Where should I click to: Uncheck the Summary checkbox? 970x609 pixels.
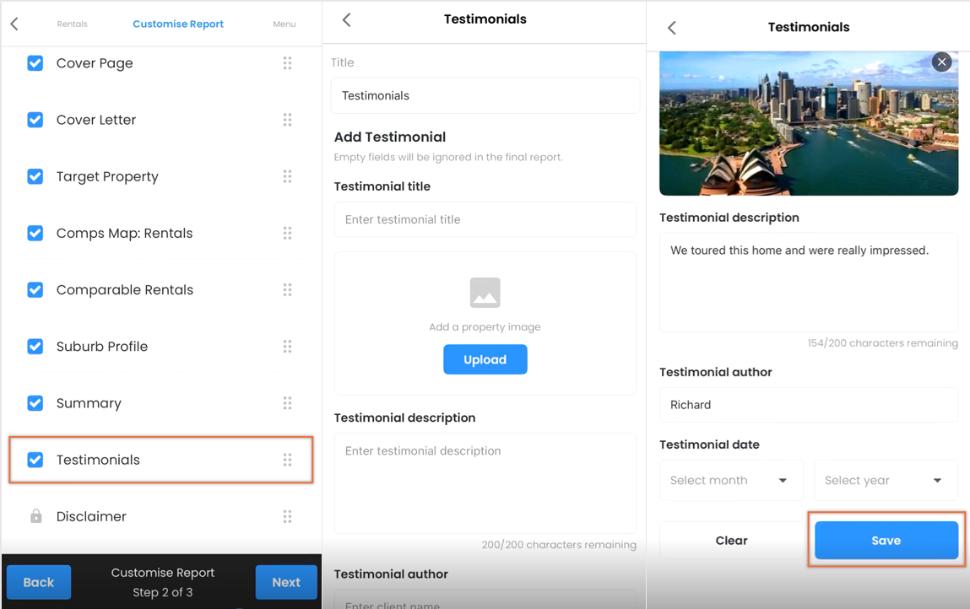pyautogui.click(x=35, y=403)
